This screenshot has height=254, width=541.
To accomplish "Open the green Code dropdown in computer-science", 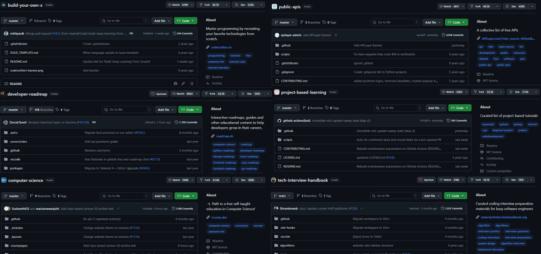I will [185, 196].
